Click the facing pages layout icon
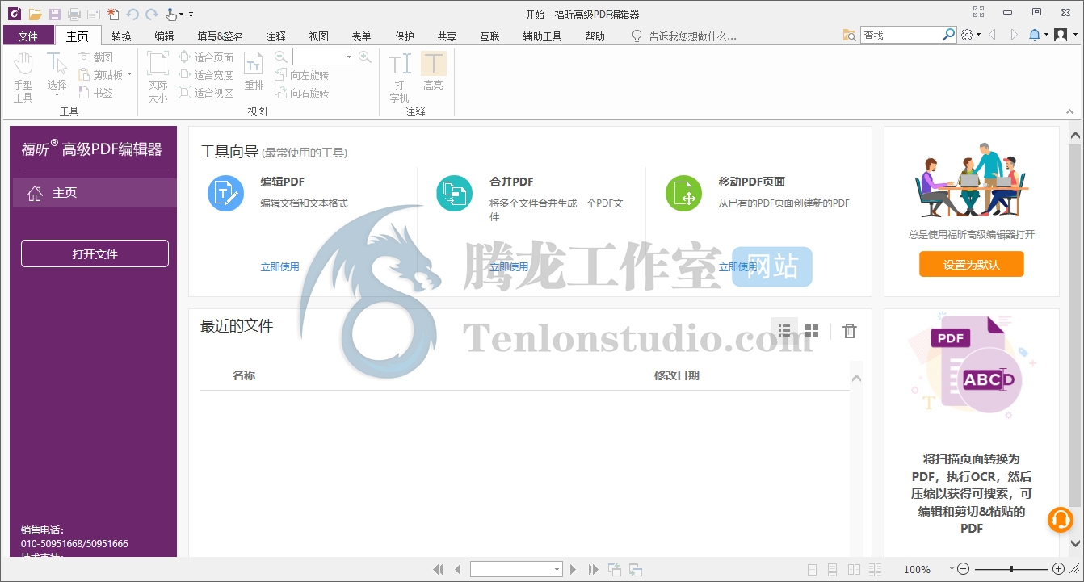This screenshot has height=582, width=1084. [855, 570]
